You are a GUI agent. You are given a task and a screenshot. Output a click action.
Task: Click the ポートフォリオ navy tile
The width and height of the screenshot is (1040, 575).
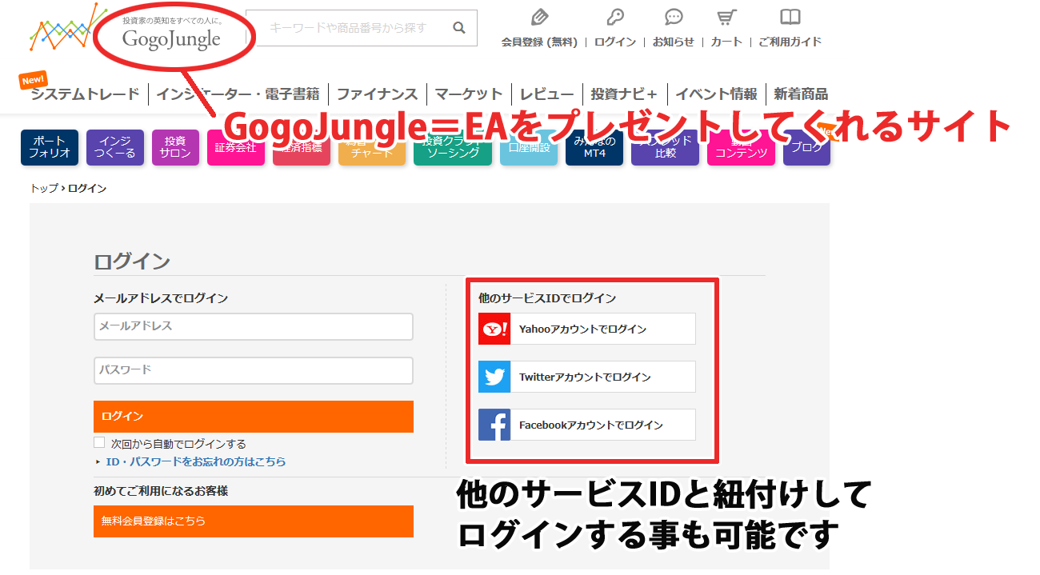[50, 147]
